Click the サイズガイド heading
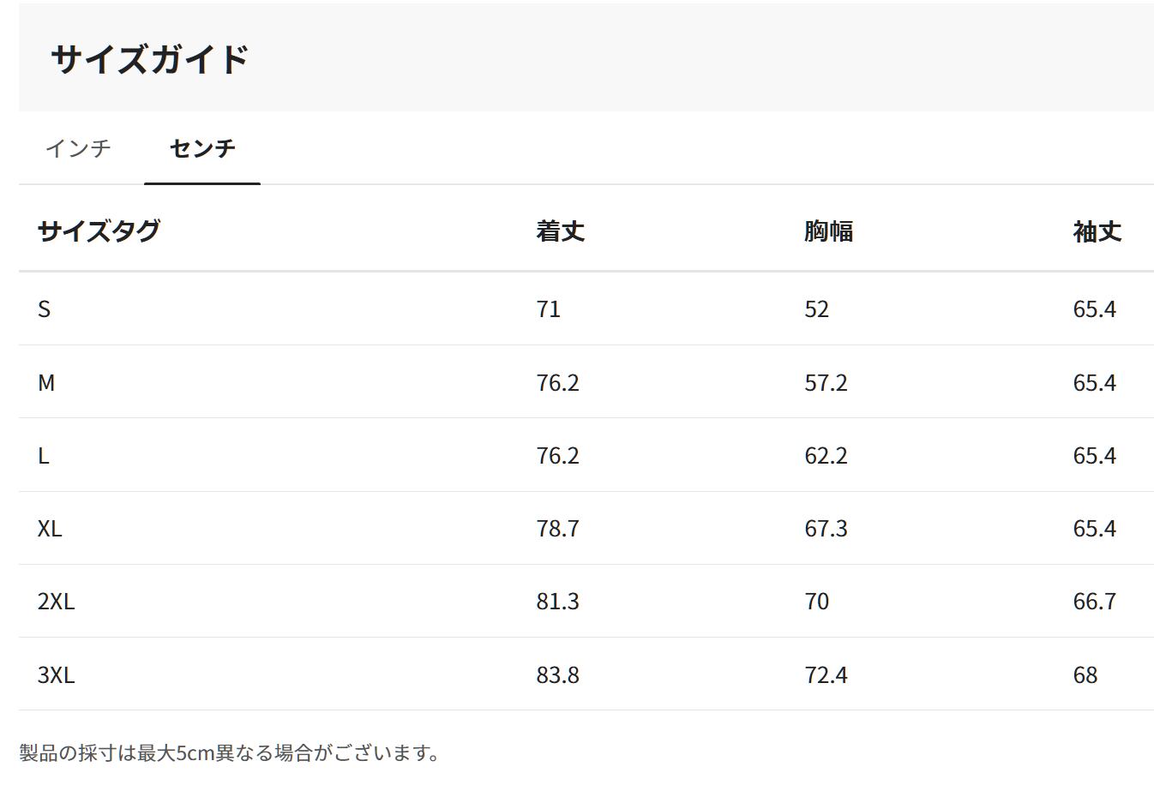 click(x=150, y=59)
